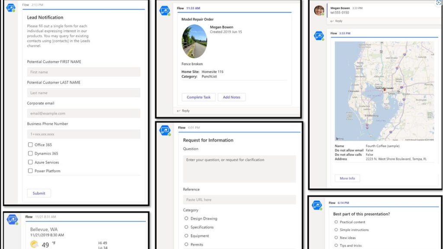Click the weather condition icon beside 49

[34, 244]
